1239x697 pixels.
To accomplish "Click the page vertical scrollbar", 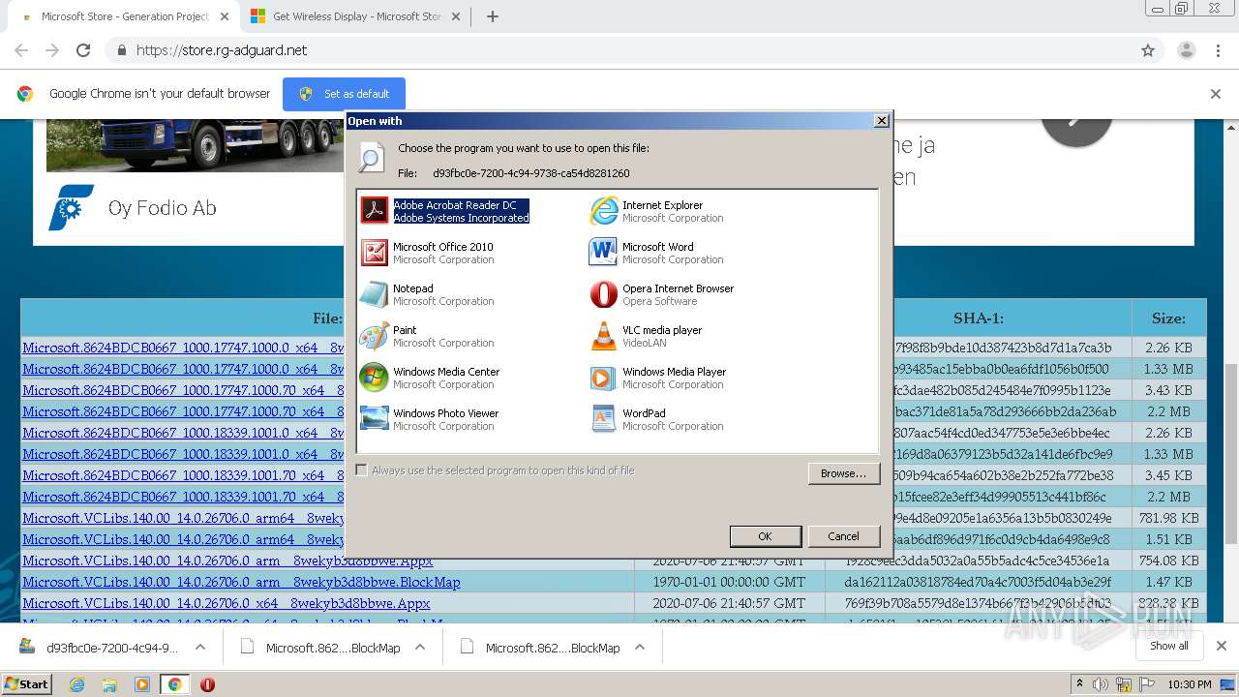I will coord(1231,454).
